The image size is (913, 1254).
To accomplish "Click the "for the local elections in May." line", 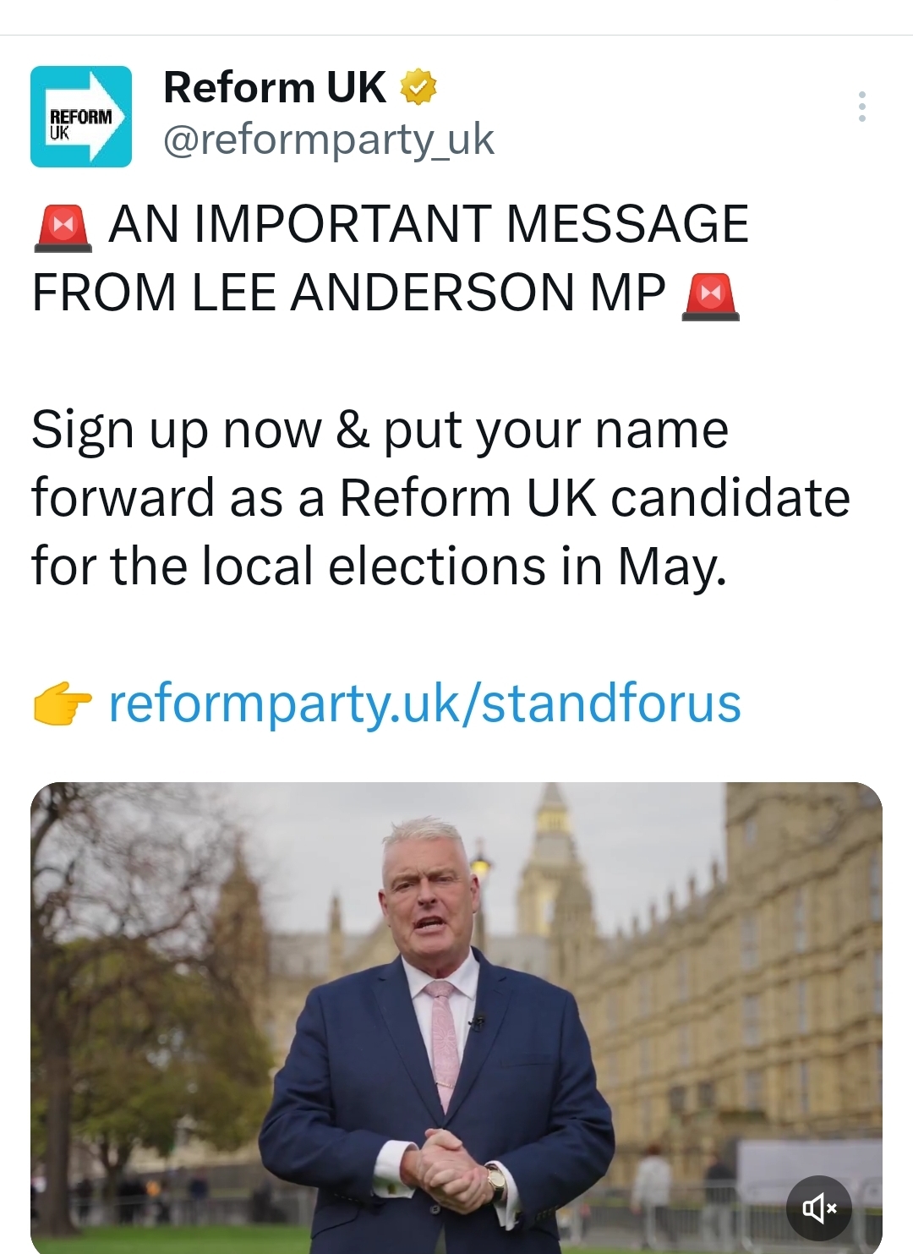I will (379, 566).
